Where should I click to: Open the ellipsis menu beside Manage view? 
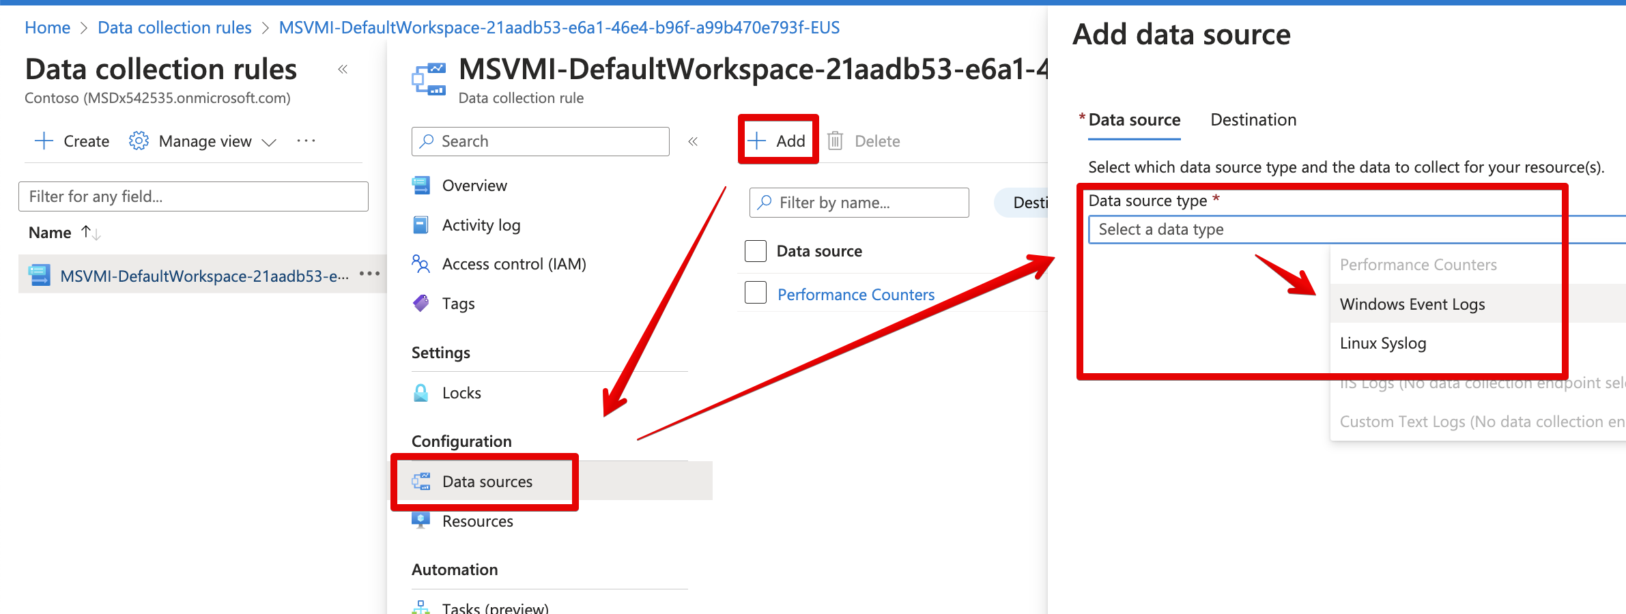tap(306, 141)
